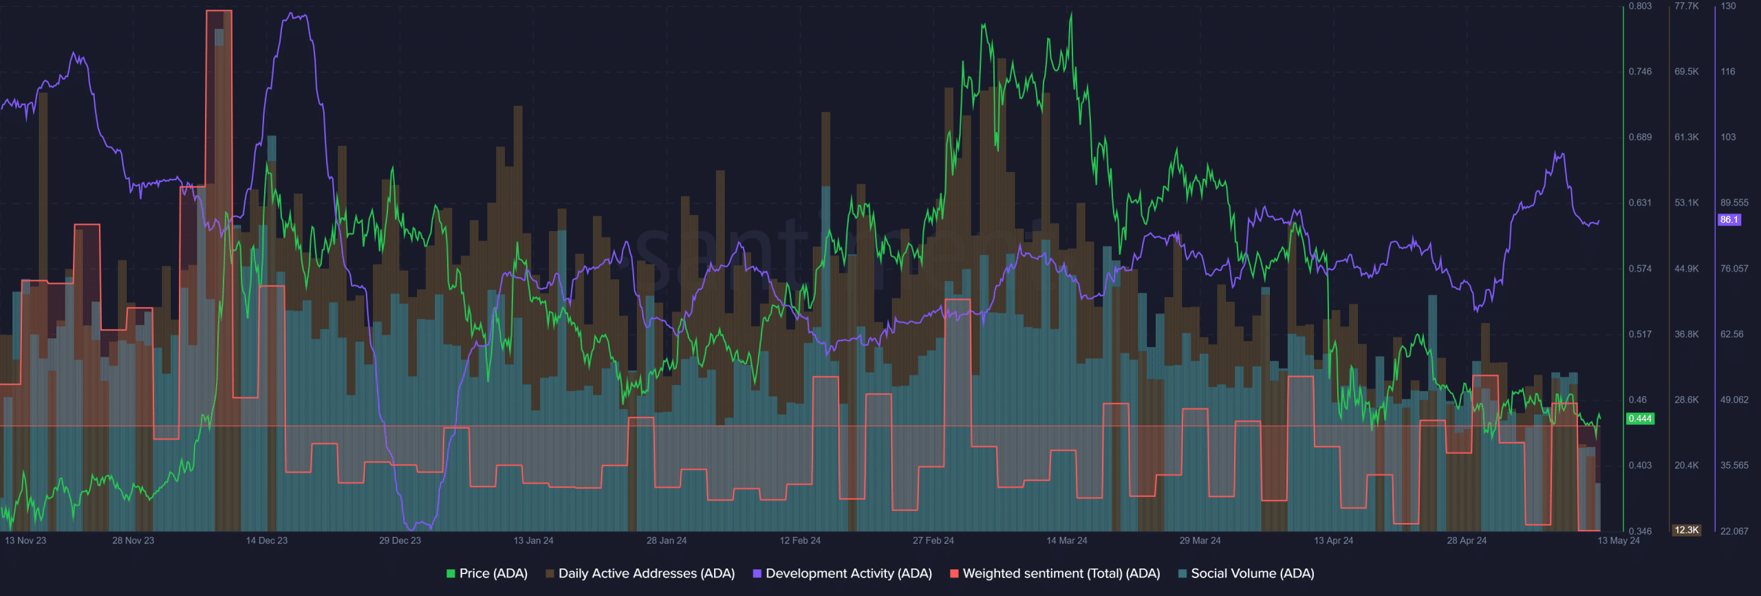Toggle the Development Activity (ADA) label
1761x596 pixels.
(x=849, y=573)
